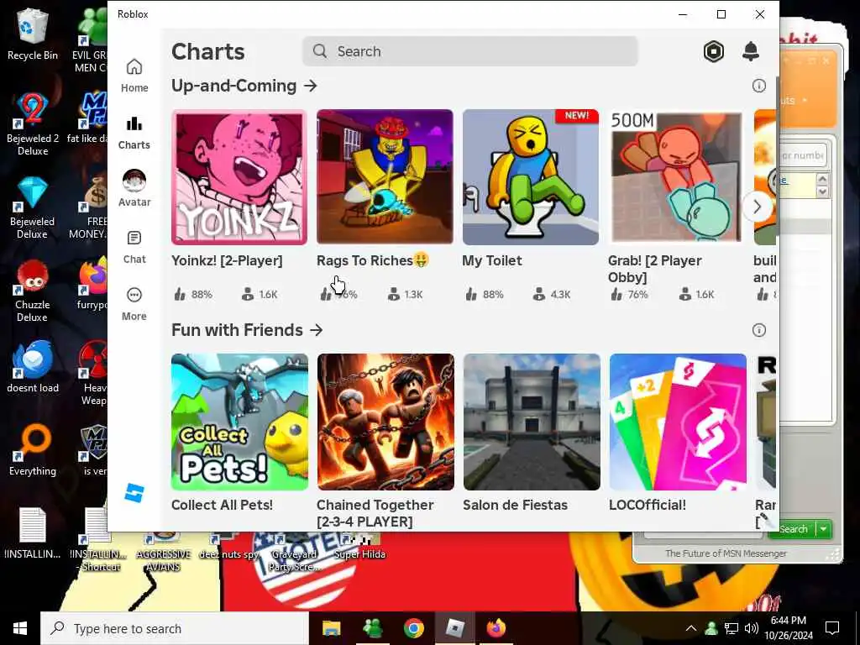Select the 'deez nuts spy' desktop shortcut
This screenshot has width=860, height=645.
click(228, 547)
